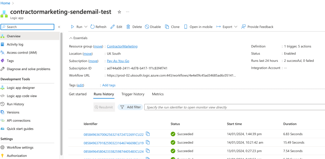Image resolution: width=325 pixels, height=159 pixels.
Task: Click Provide Feedback
Action: [x=257, y=27]
